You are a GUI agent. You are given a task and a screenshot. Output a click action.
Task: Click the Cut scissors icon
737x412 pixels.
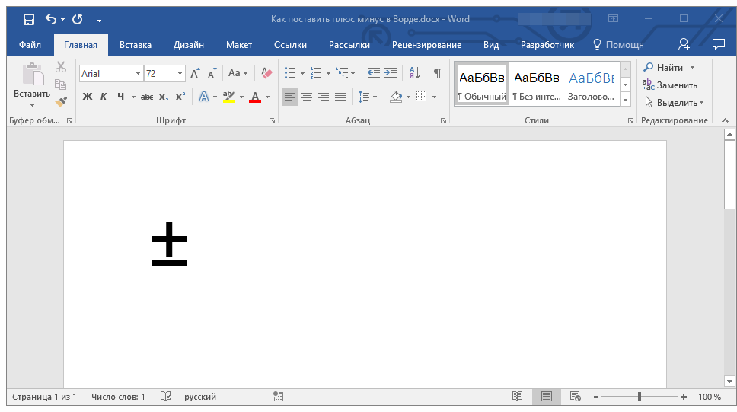(x=62, y=68)
